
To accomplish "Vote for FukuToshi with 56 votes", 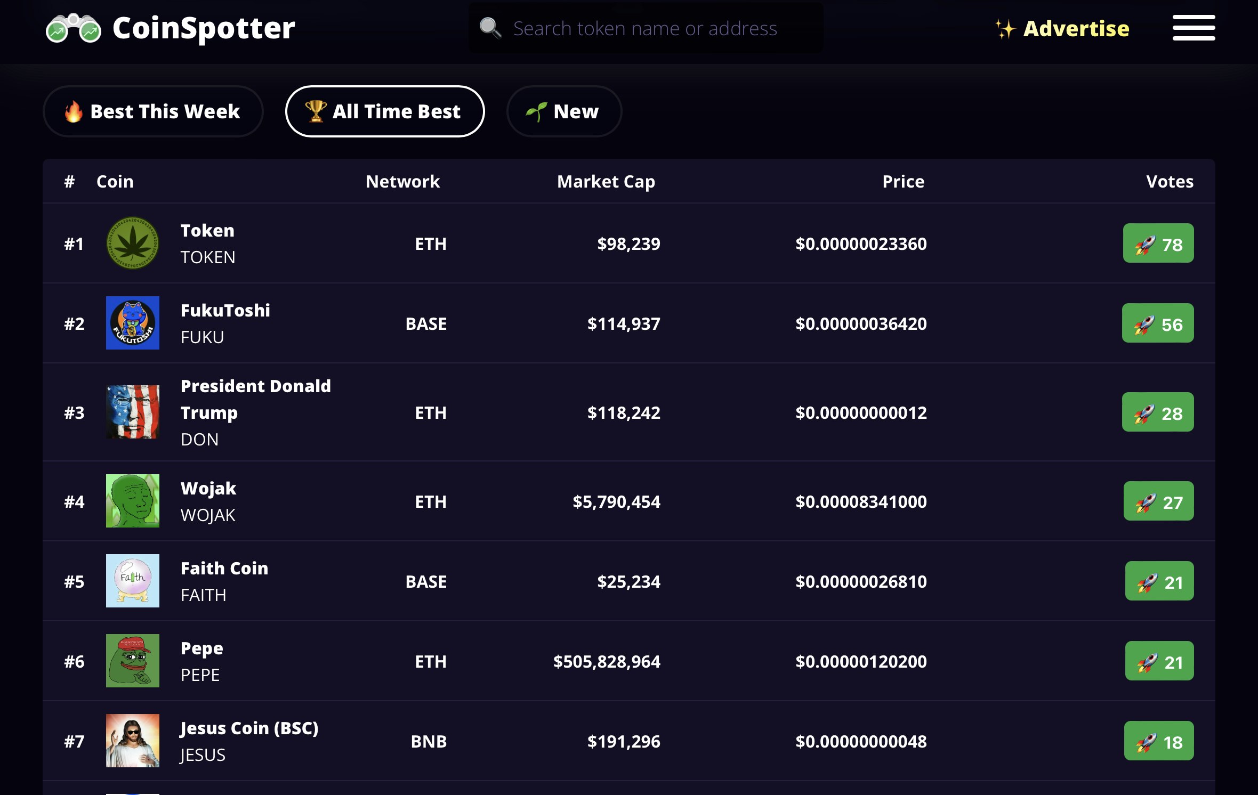I will pos(1158,323).
